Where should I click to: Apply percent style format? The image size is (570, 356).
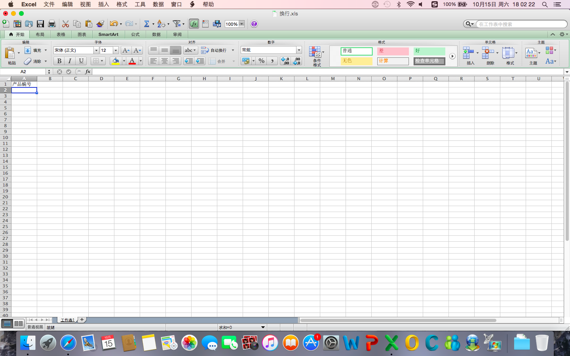point(262,61)
